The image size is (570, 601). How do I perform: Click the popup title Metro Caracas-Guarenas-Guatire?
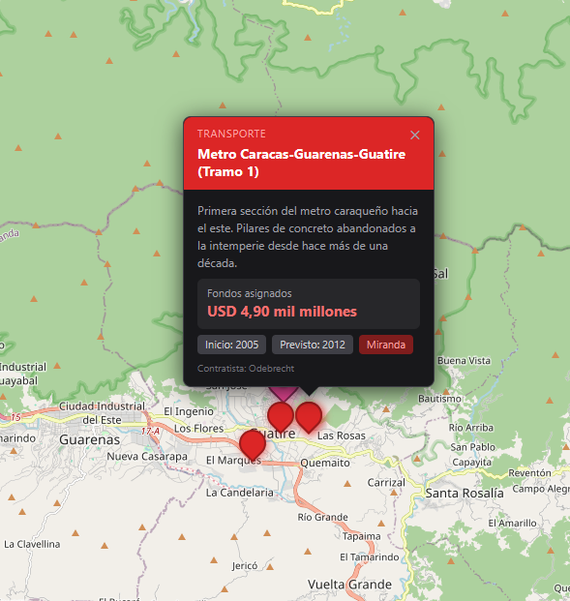point(301,163)
